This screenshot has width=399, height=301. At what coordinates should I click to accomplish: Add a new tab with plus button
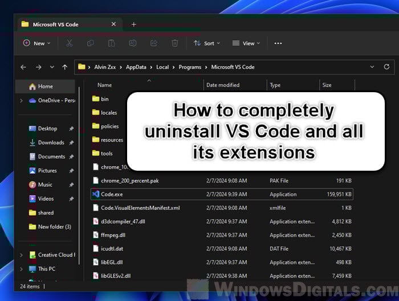tap(134, 24)
